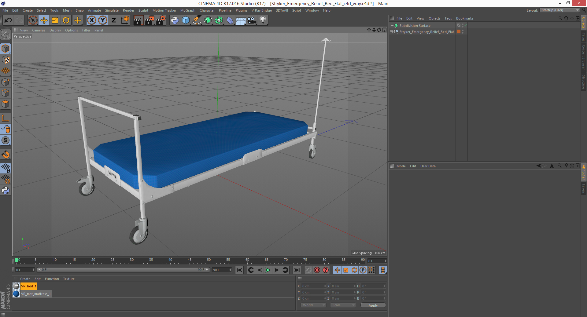Viewport: 587px width, 317px height.
Task: Add a Floor environment object
Action: (241, 20)
